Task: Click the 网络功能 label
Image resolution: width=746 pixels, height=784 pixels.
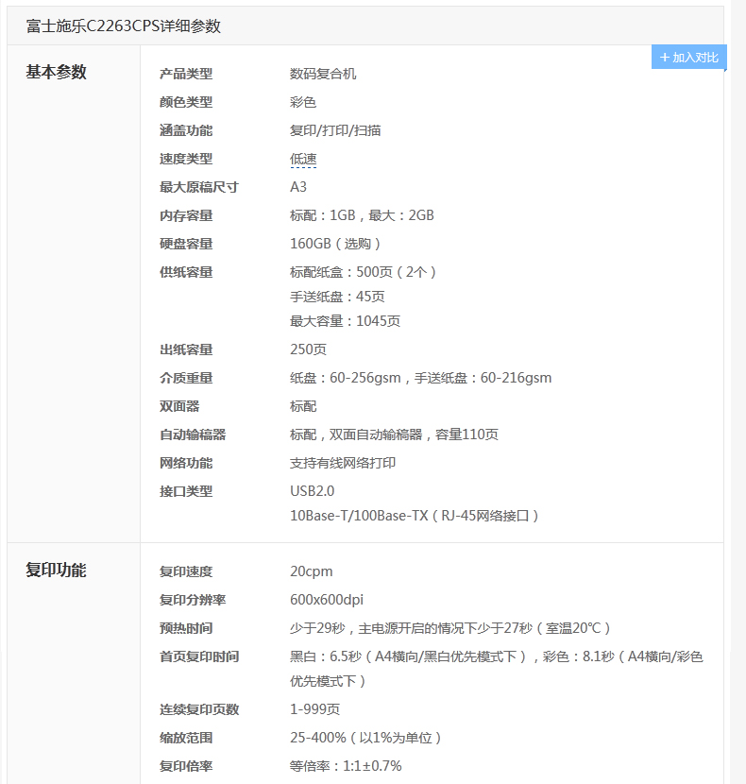Action: (186, 463)
